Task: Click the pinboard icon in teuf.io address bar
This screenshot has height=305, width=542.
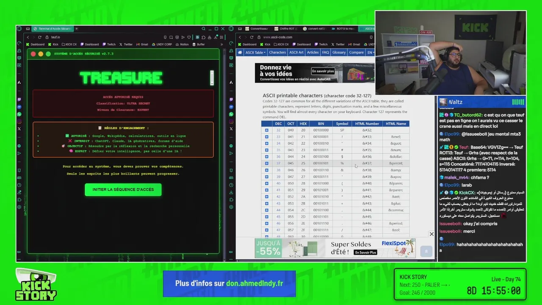Action: (x=165, y=37)
